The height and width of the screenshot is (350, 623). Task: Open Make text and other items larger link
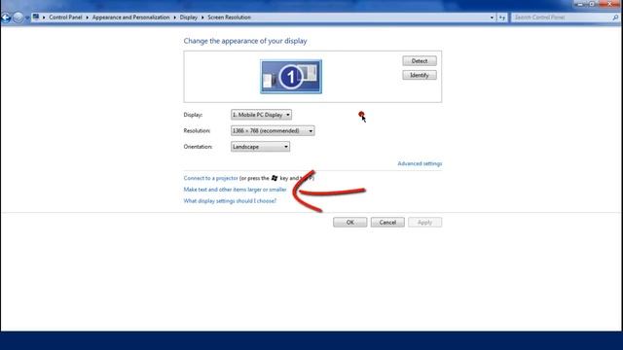coord(235,190)
